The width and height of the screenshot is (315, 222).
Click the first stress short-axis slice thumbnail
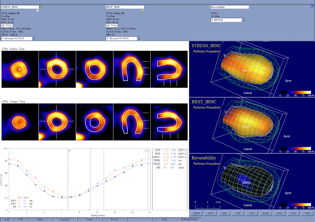coord(20,70)
